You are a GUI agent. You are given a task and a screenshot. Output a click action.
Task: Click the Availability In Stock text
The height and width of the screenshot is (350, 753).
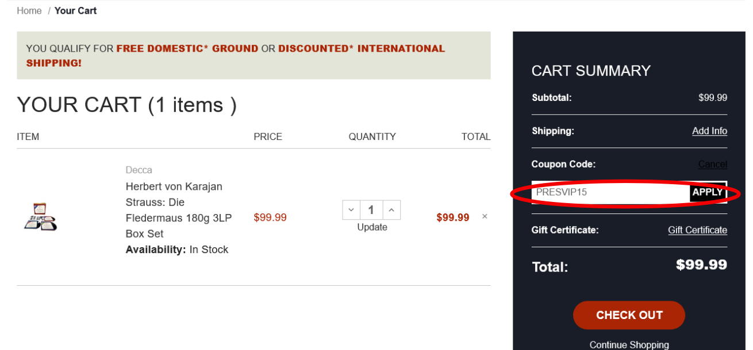176,249
